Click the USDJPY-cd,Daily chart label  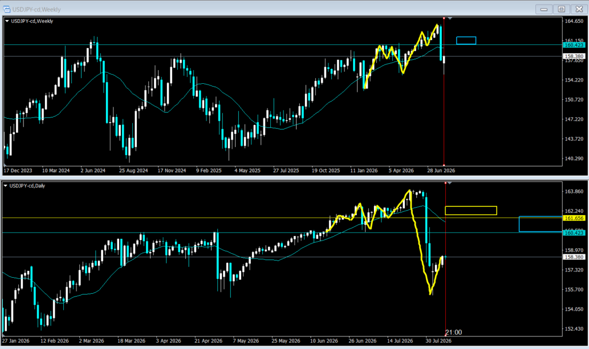27,186
